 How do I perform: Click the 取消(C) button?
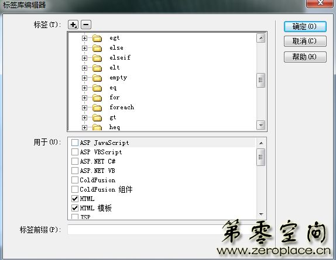click(305, 41)
